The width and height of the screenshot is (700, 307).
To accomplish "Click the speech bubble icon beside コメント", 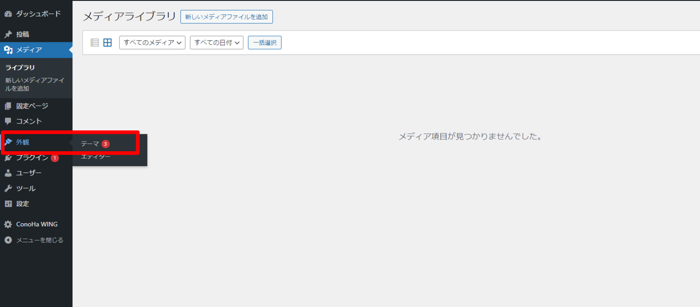I will click(x=8, y=122).
